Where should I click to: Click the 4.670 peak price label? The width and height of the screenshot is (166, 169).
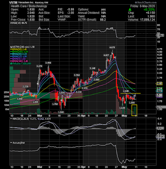[x=112, y=47]
